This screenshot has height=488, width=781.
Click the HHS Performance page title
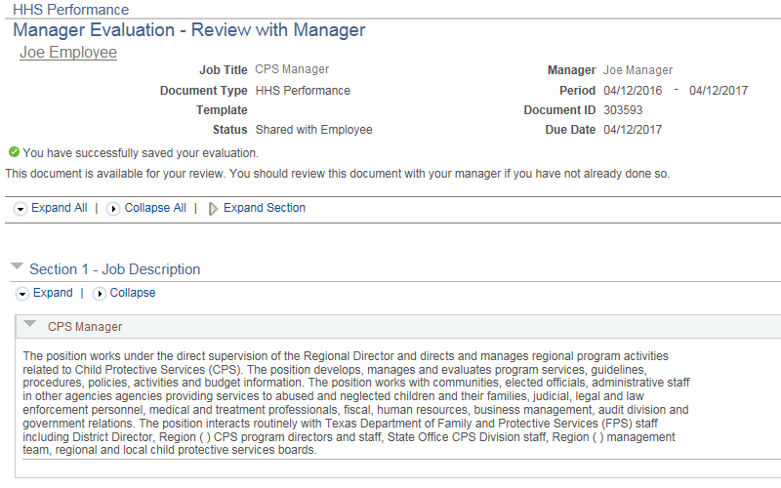[70, 10]
